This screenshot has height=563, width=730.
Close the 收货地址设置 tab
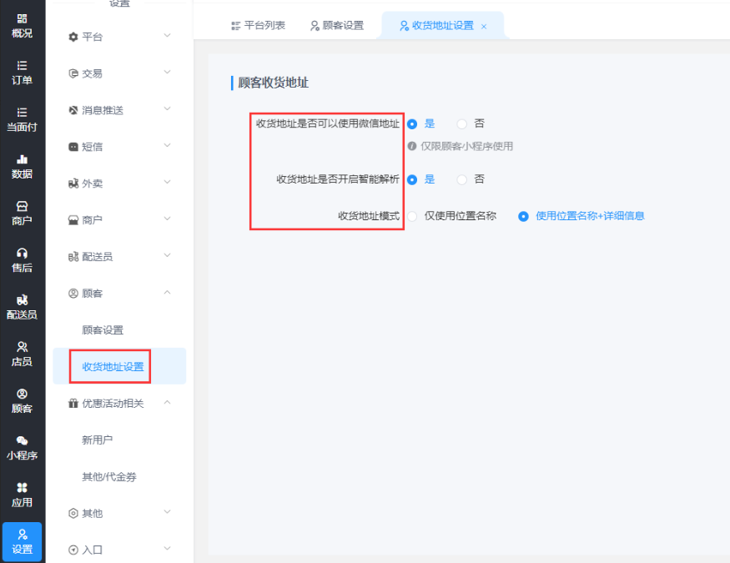click(x=484, y=27)
